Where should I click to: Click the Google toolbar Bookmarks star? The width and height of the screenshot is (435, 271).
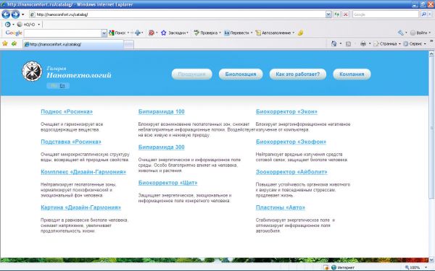(x=164, y=33)
